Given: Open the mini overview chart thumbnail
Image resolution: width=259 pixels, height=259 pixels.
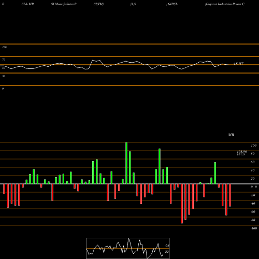Looking at the screenshot, I should [x=128, y=248].
